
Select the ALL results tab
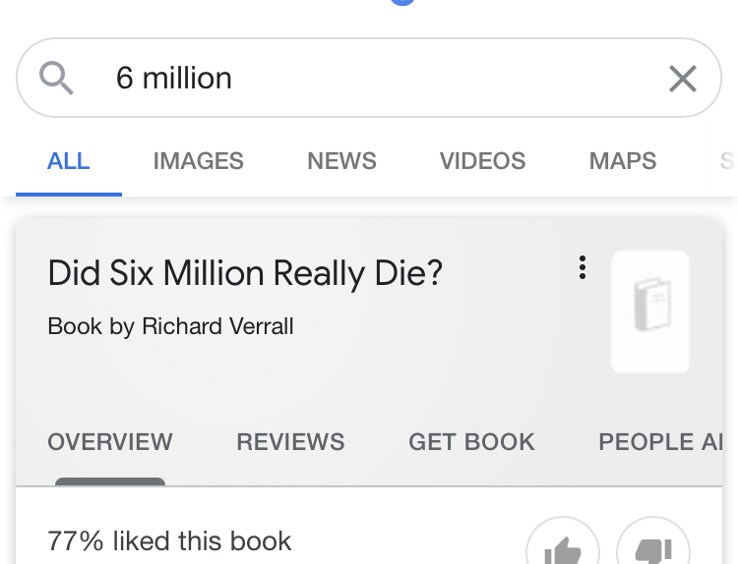[69, 161]
